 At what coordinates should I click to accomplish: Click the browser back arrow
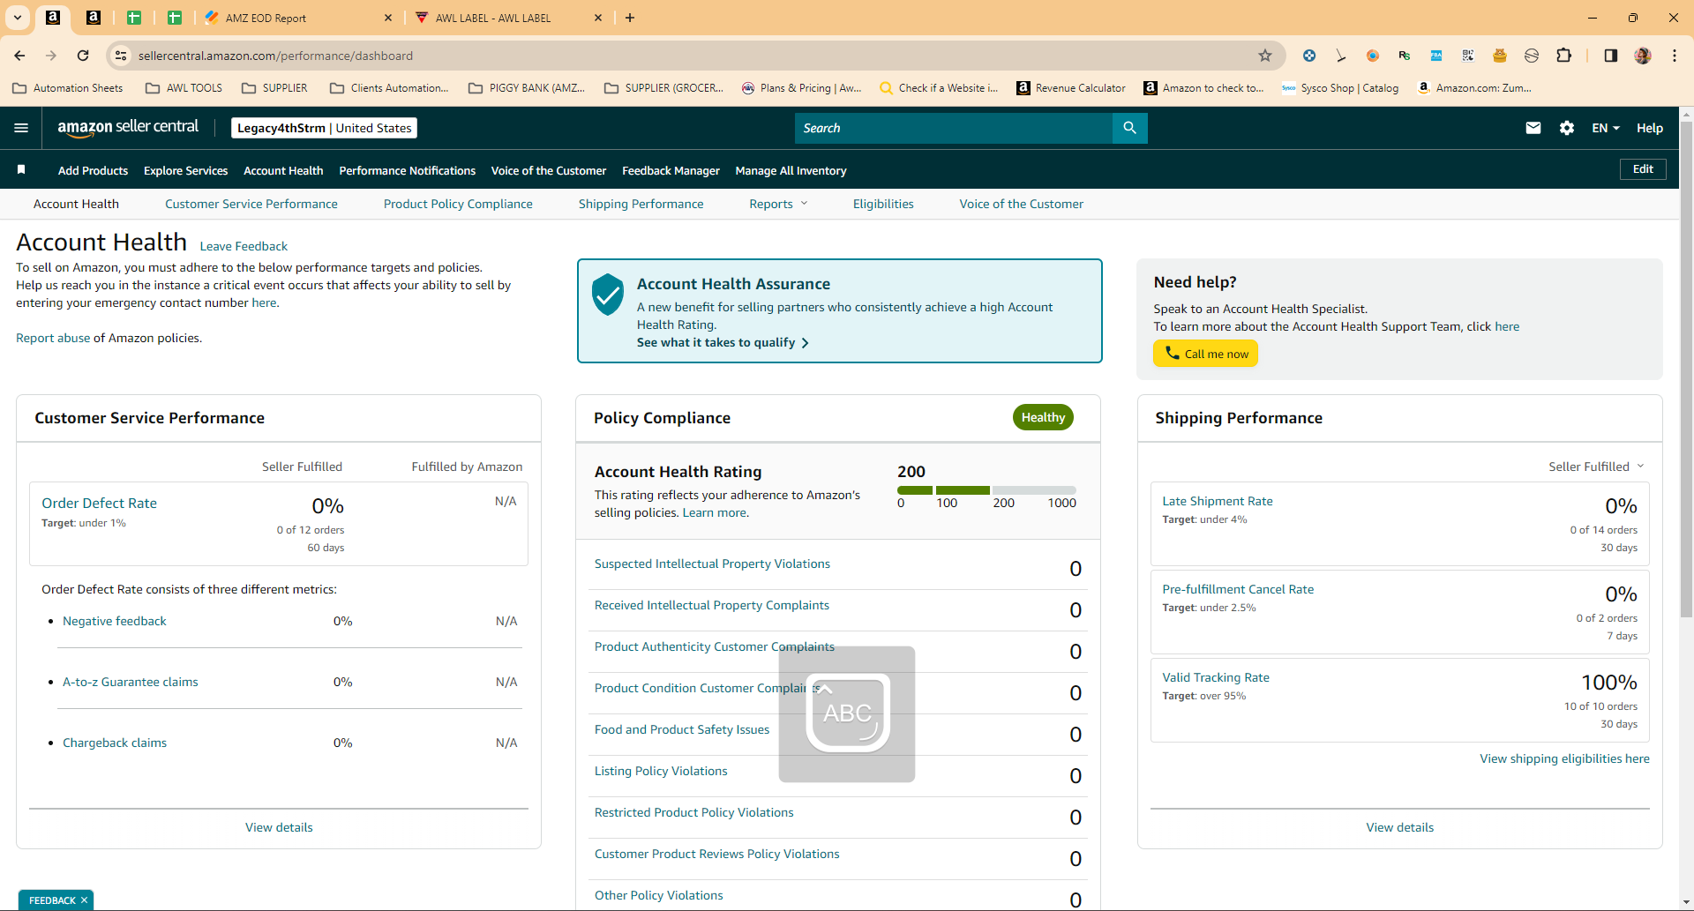click(x=19, y=56)
